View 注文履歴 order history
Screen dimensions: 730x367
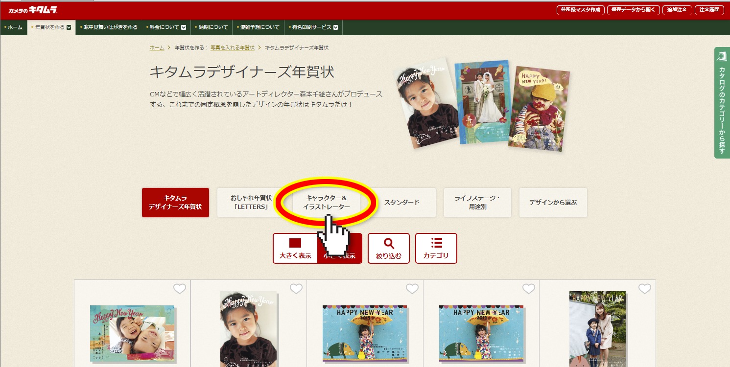tap(709, 10)
